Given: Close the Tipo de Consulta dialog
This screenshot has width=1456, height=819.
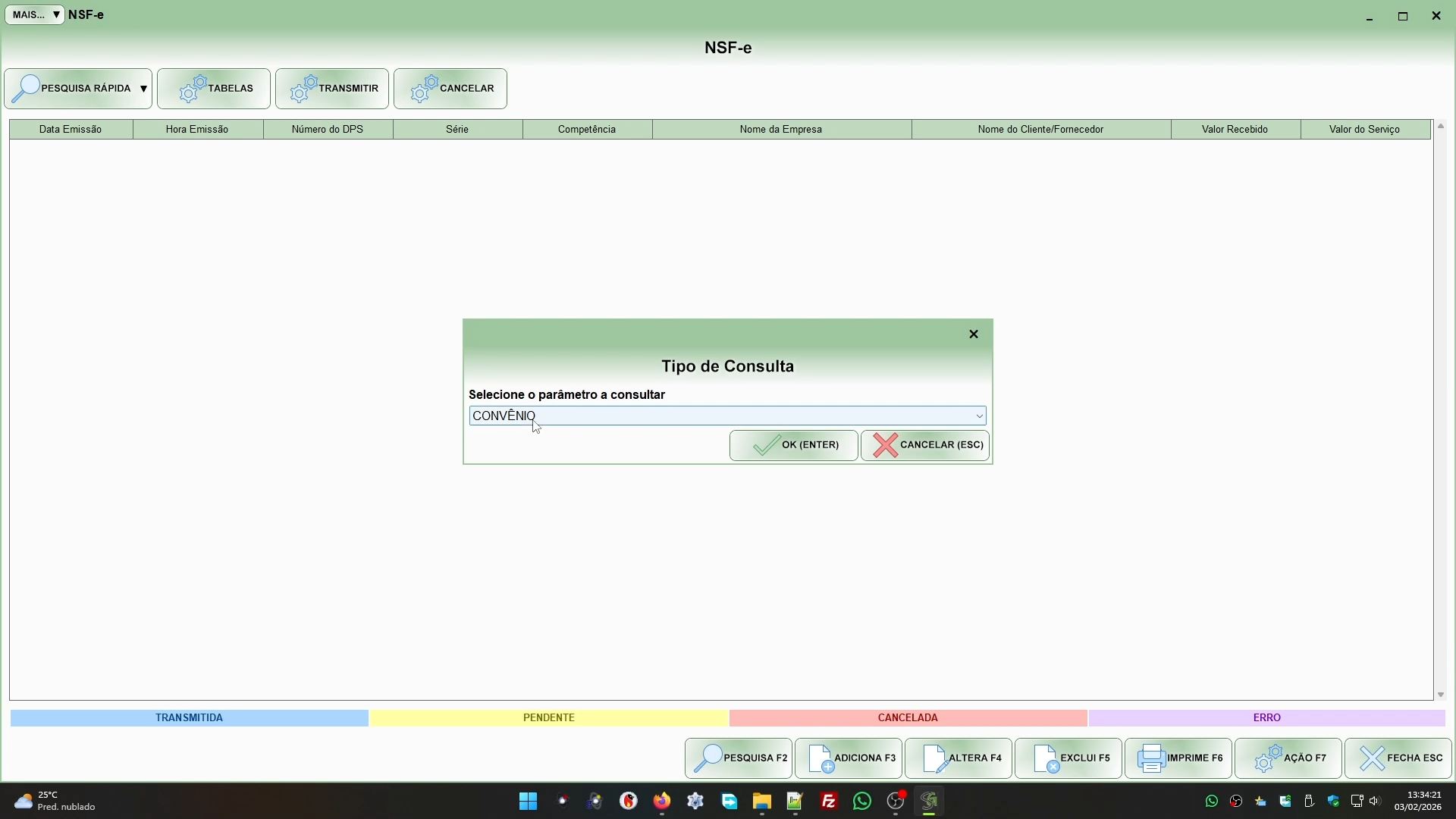Looking at the screenshot, I should (x=974, y=334).
